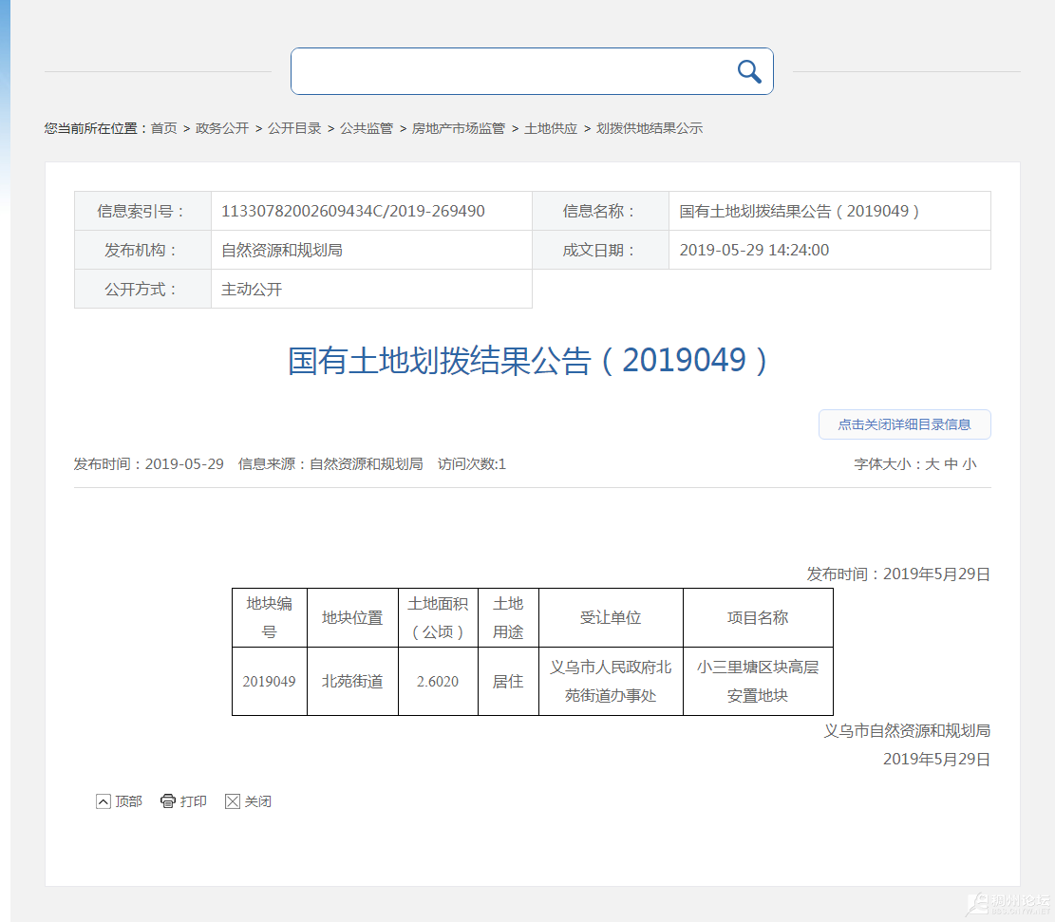Click the X box icon beside 关闭

(232, 800)
